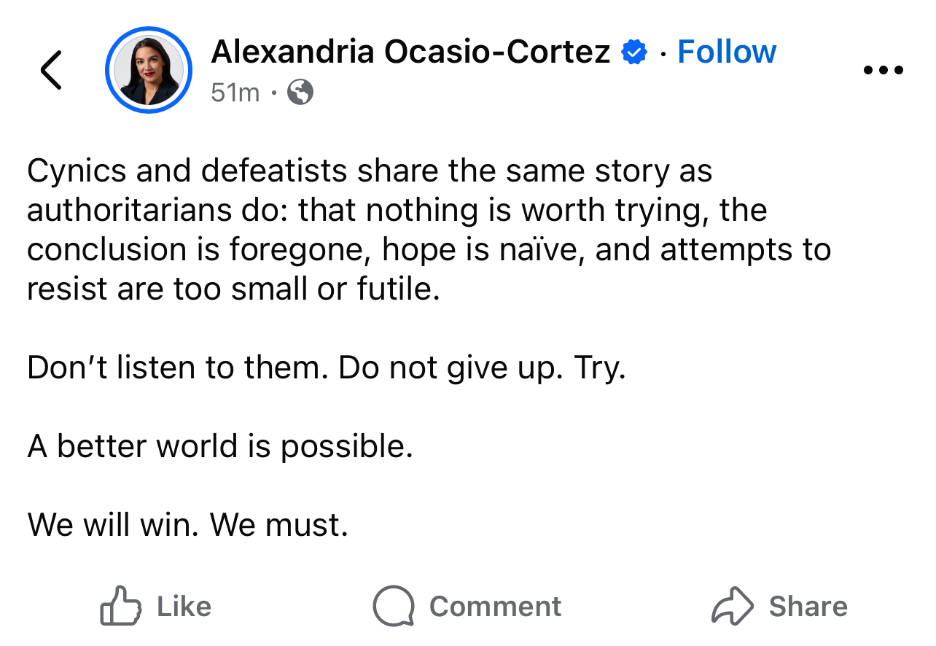
Task: Click the globe public privacy icon
Action: point(300,93)
